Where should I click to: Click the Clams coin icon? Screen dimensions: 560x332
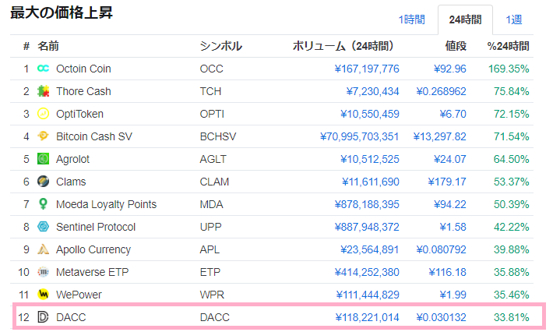tap(44, 182)
